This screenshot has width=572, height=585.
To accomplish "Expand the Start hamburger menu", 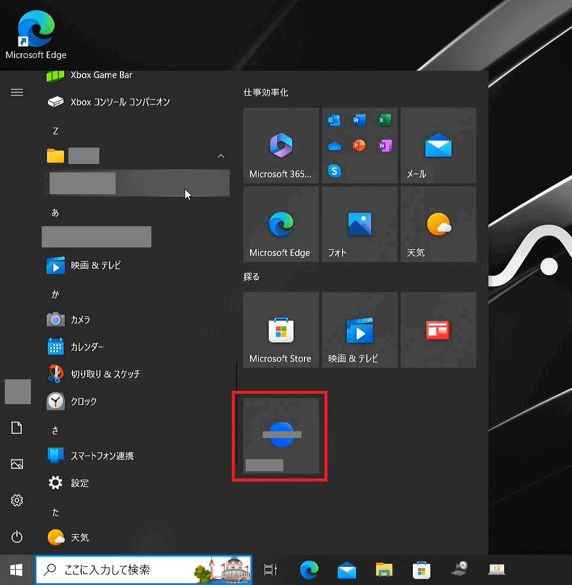I will 17,92.
